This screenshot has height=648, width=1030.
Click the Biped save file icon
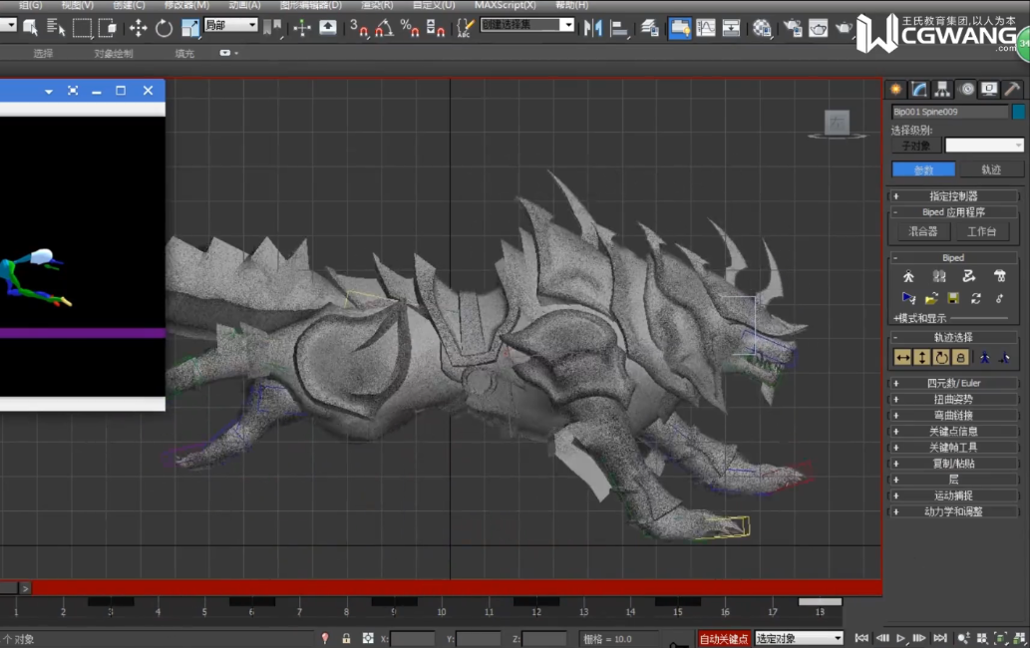tap(953, 298)
